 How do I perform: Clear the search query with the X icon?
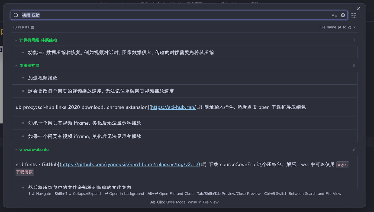pos(343,15)
